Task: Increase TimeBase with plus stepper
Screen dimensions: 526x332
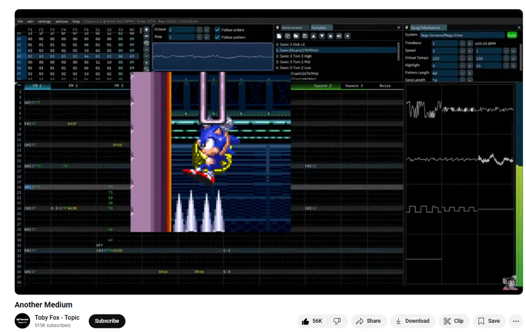Action: 470,44
